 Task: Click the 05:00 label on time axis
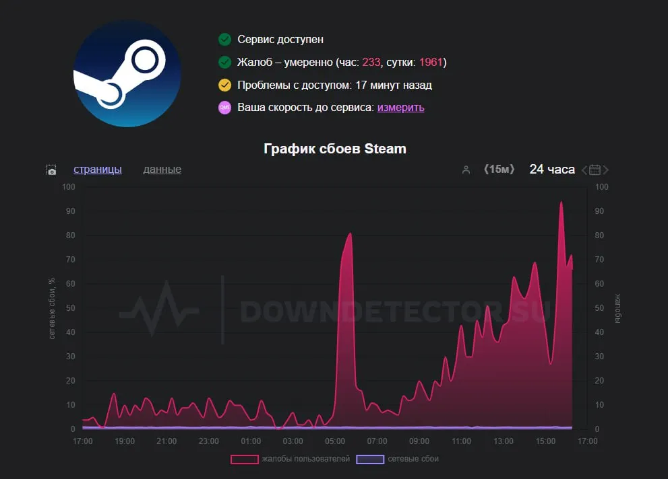coord(335,441)
